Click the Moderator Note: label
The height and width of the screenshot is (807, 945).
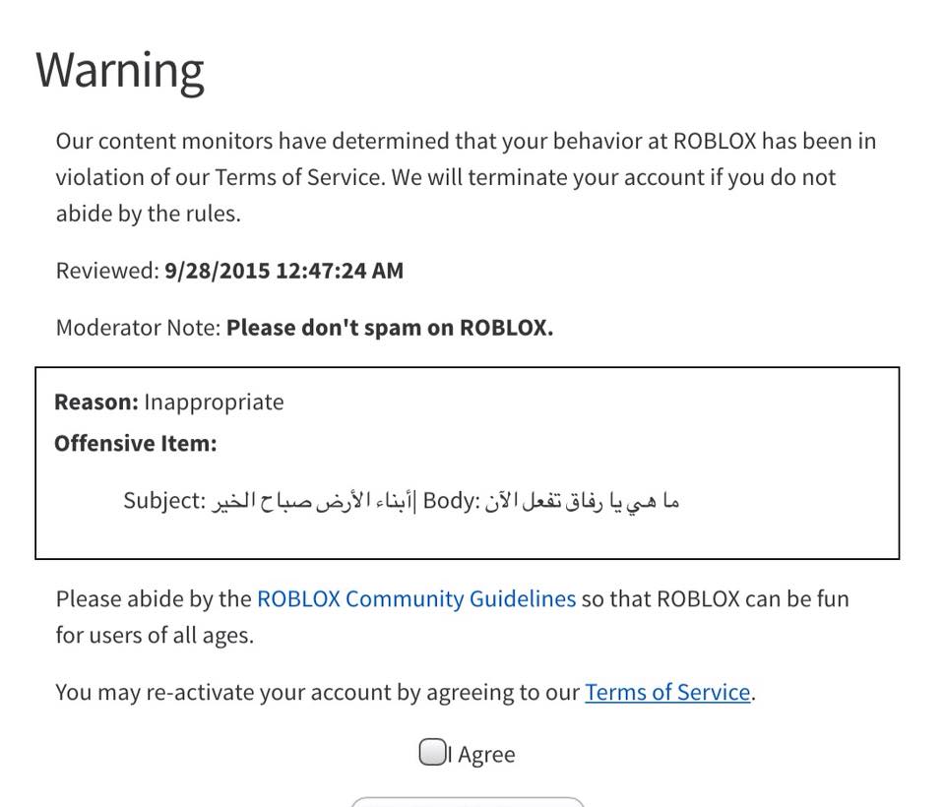point(139,328)
